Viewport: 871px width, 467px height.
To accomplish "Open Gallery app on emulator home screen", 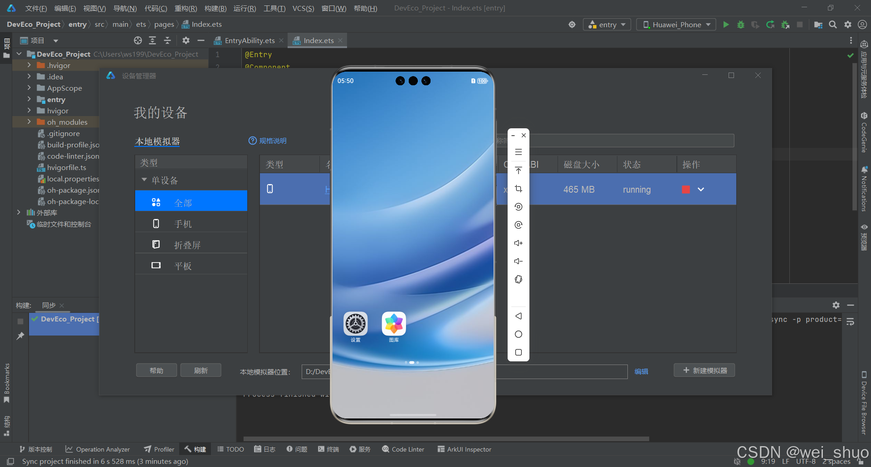I will (394, 324).
